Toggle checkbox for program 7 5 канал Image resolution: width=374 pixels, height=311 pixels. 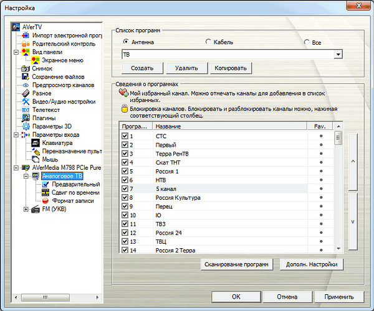tap(125, 188)
